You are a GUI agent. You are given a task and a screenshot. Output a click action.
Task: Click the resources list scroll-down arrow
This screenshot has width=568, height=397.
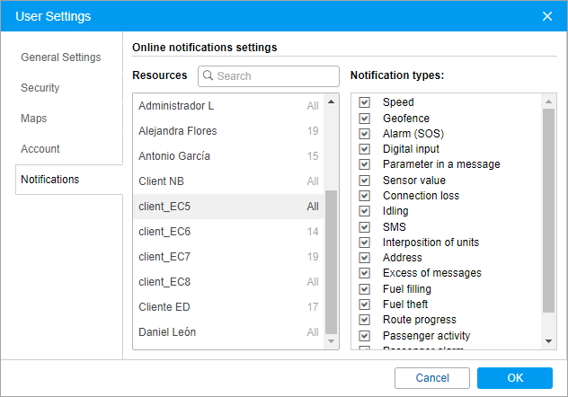click(331, 341)
